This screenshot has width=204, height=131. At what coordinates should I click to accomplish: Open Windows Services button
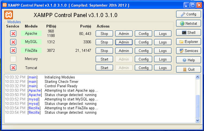188,51
